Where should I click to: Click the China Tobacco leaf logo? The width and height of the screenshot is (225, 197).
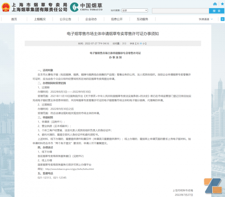pos(75,8)
